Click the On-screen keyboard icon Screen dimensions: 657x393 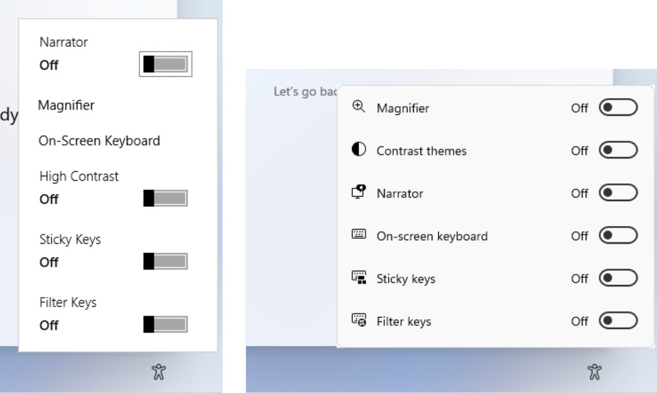(359, 235)
